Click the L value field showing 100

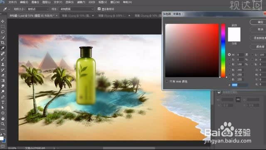coord(262,55)
